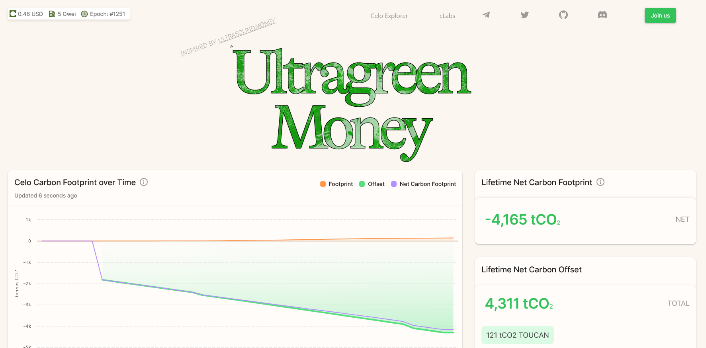Open the GitHub icon link
The height and width of the screenshot is (348, 706).
coord(563,15)
